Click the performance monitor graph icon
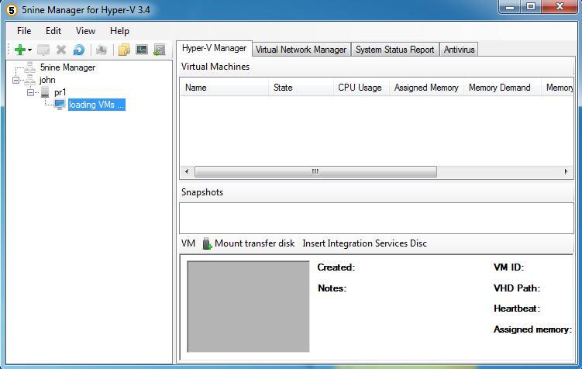Screen dimensions: 582x369 (x=142, y=50)
